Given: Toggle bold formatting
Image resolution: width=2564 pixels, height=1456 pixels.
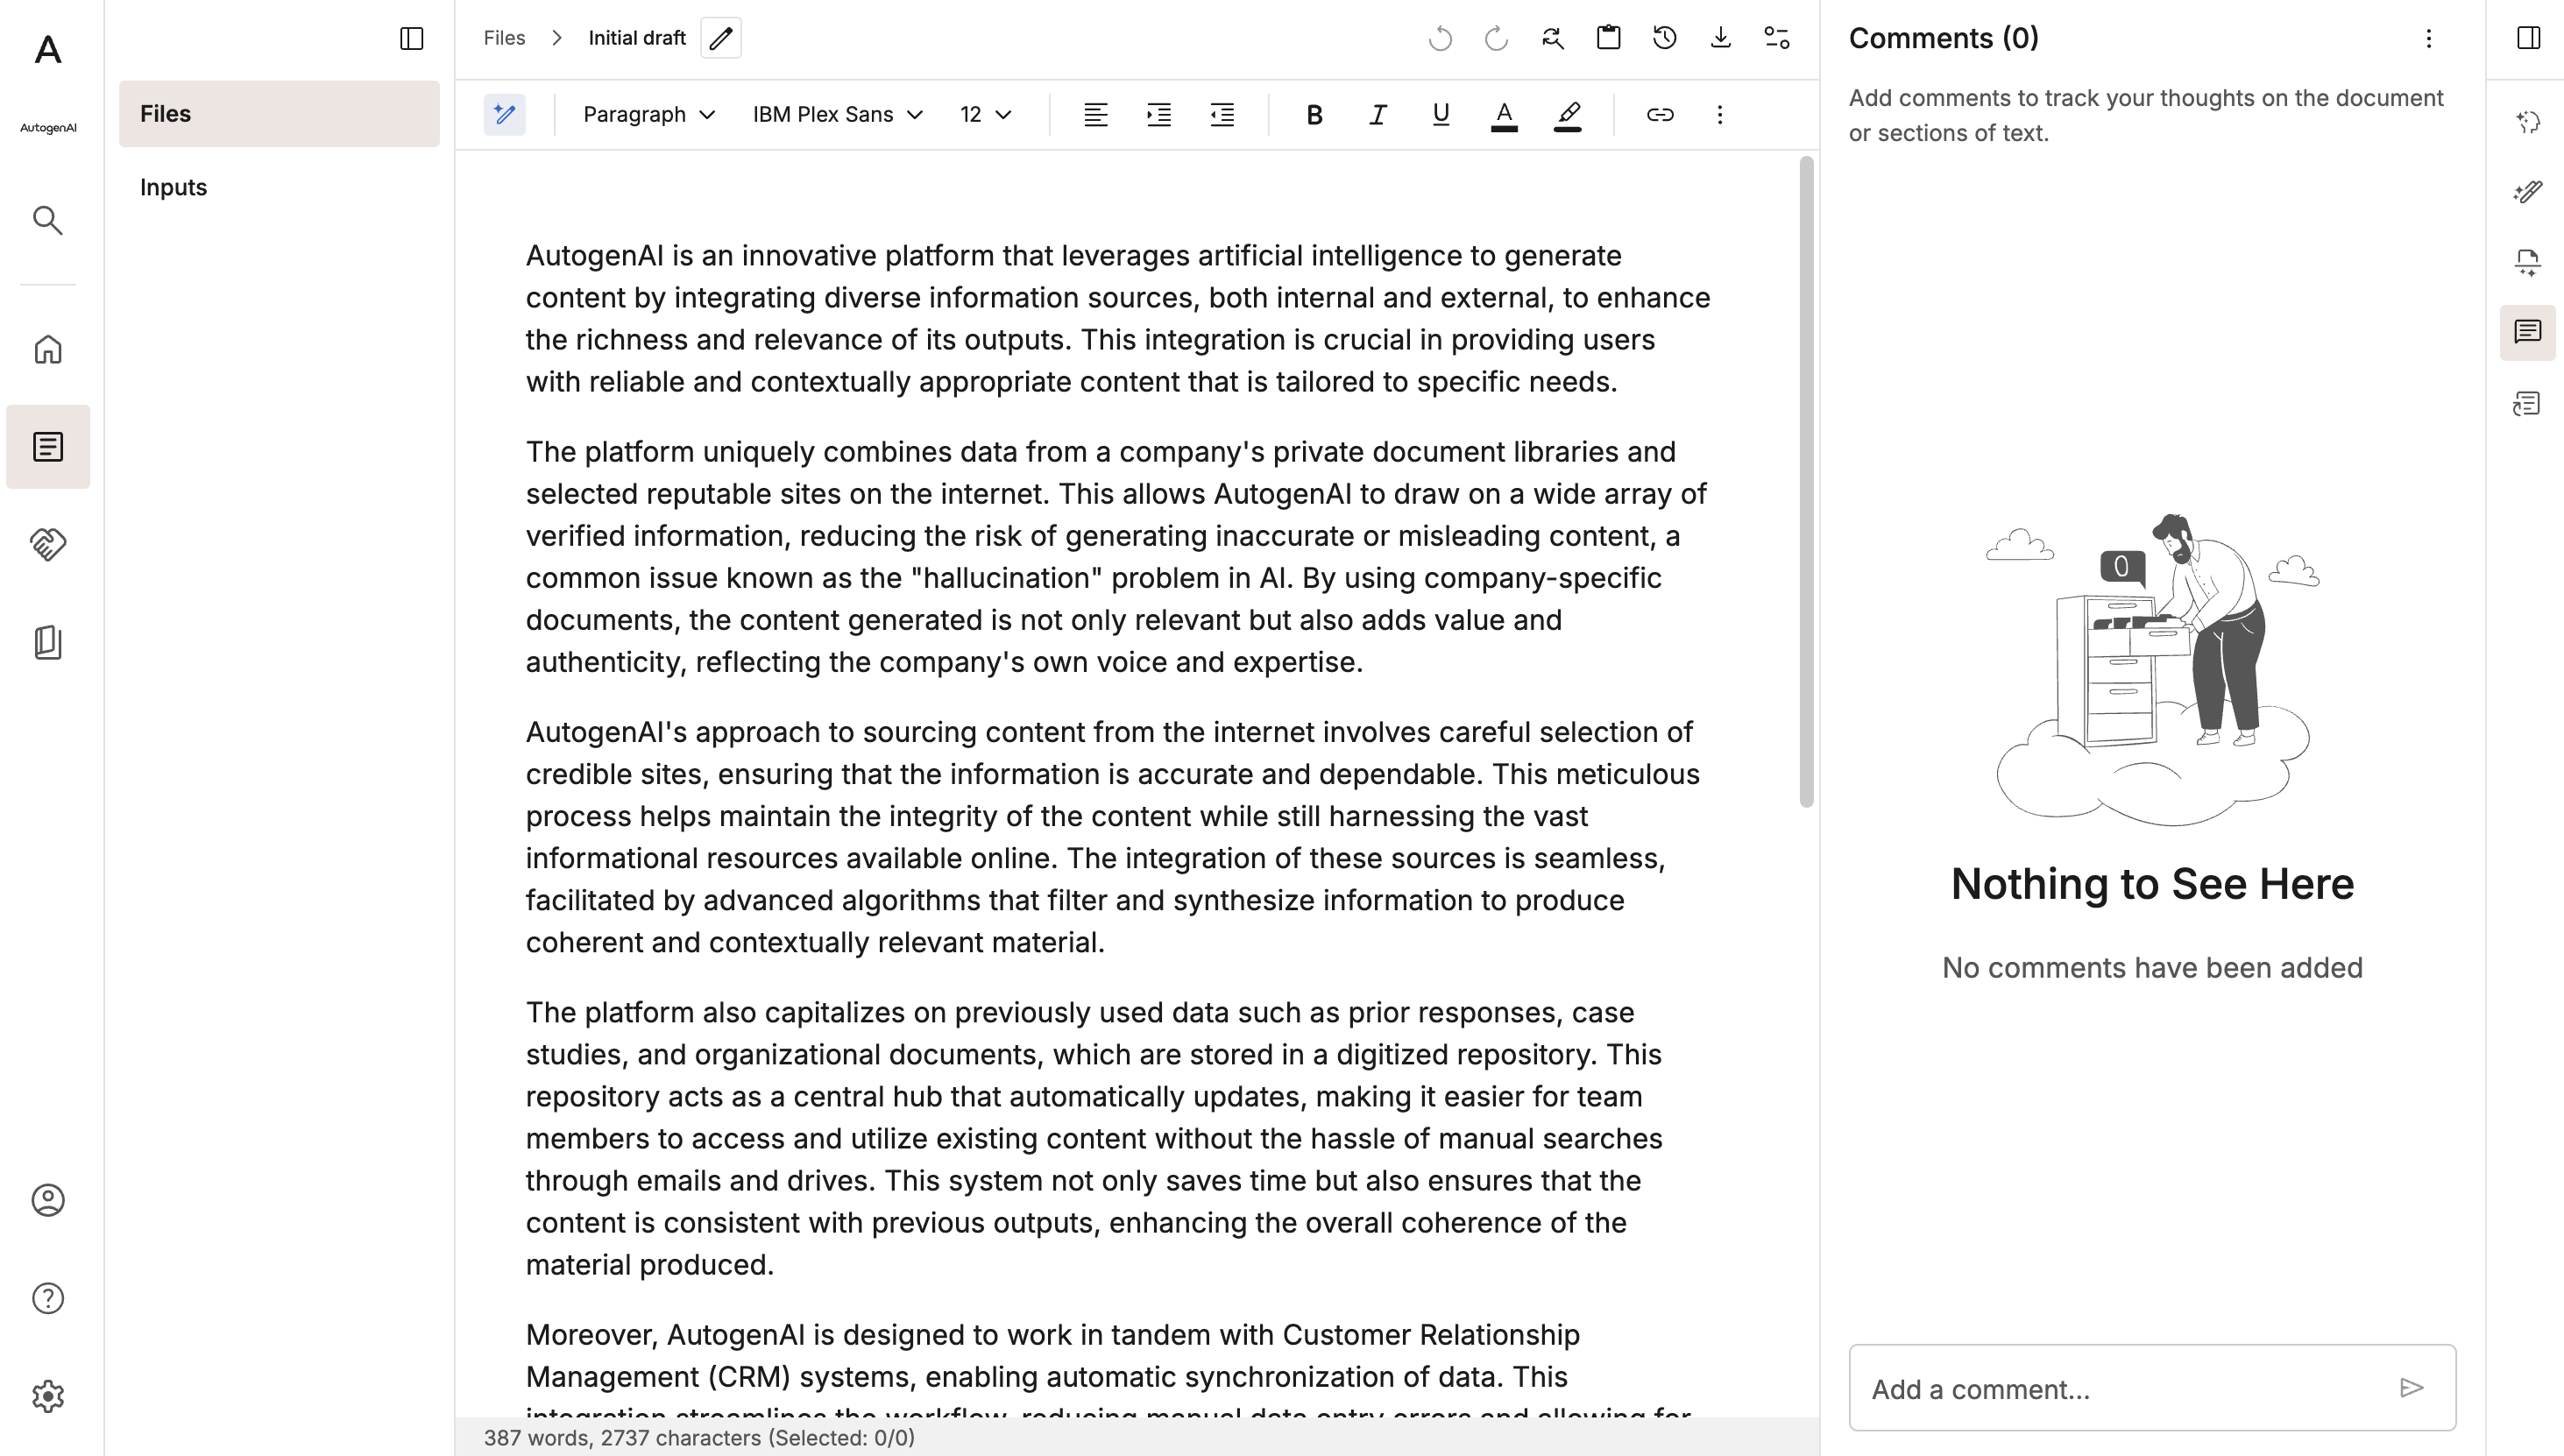Looking at the screenshot, I should pyautogui.click(x=1314, y=114).
